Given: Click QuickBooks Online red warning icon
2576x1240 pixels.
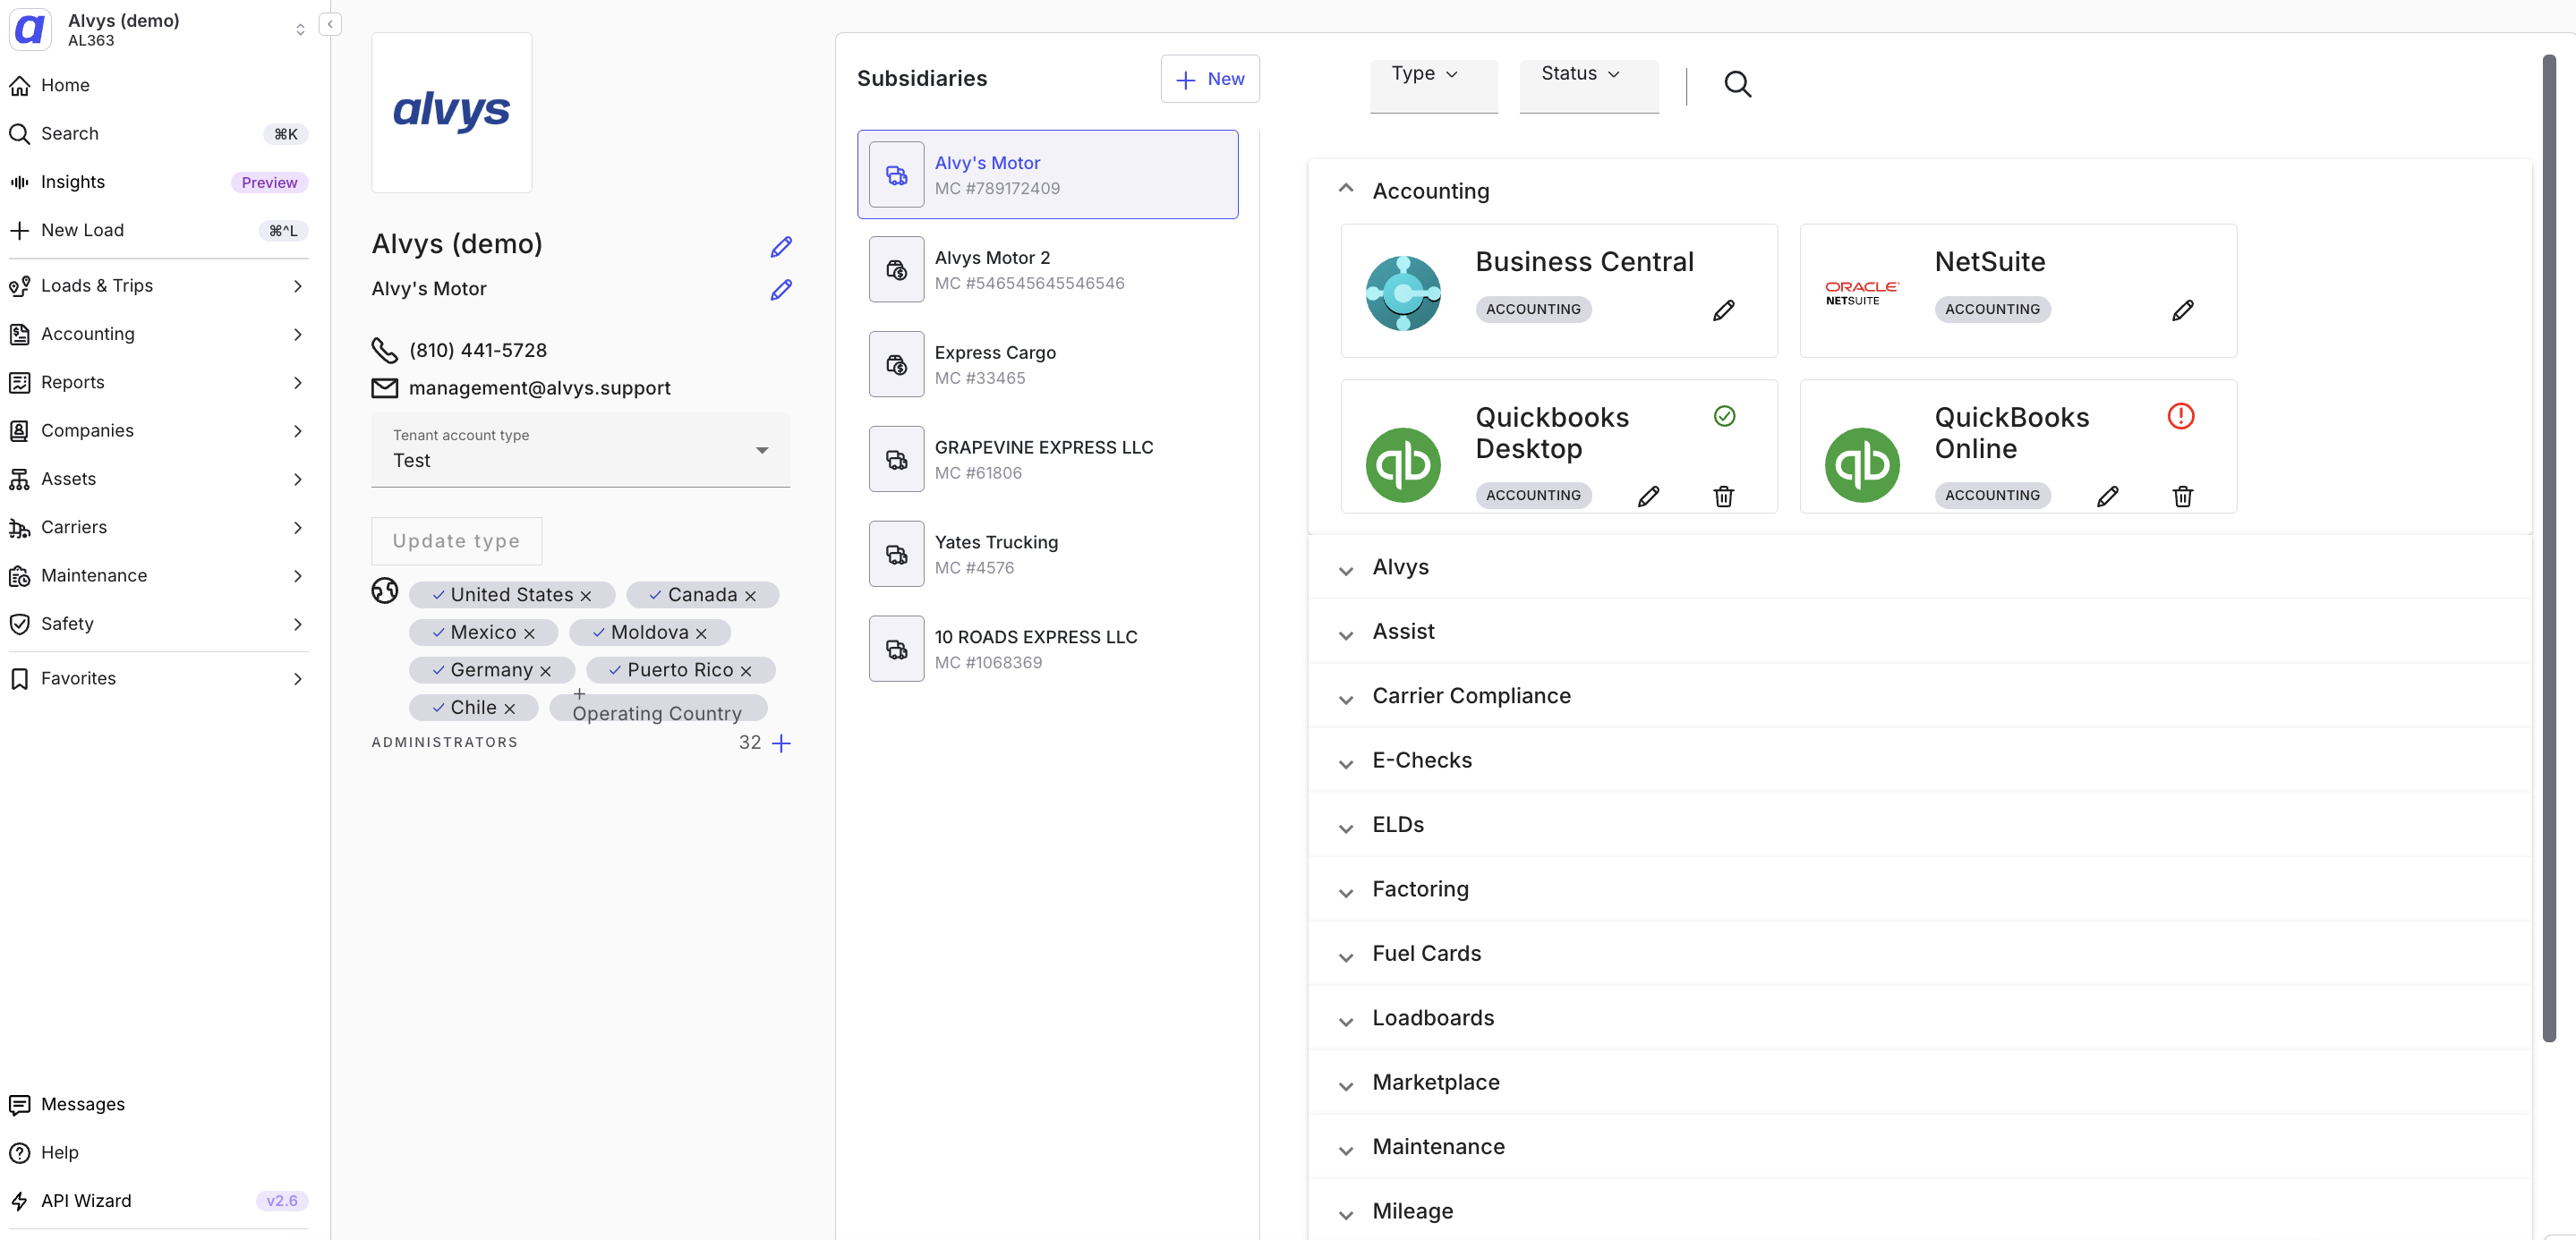Looking at the screenshot, I should click(2180, 416).
